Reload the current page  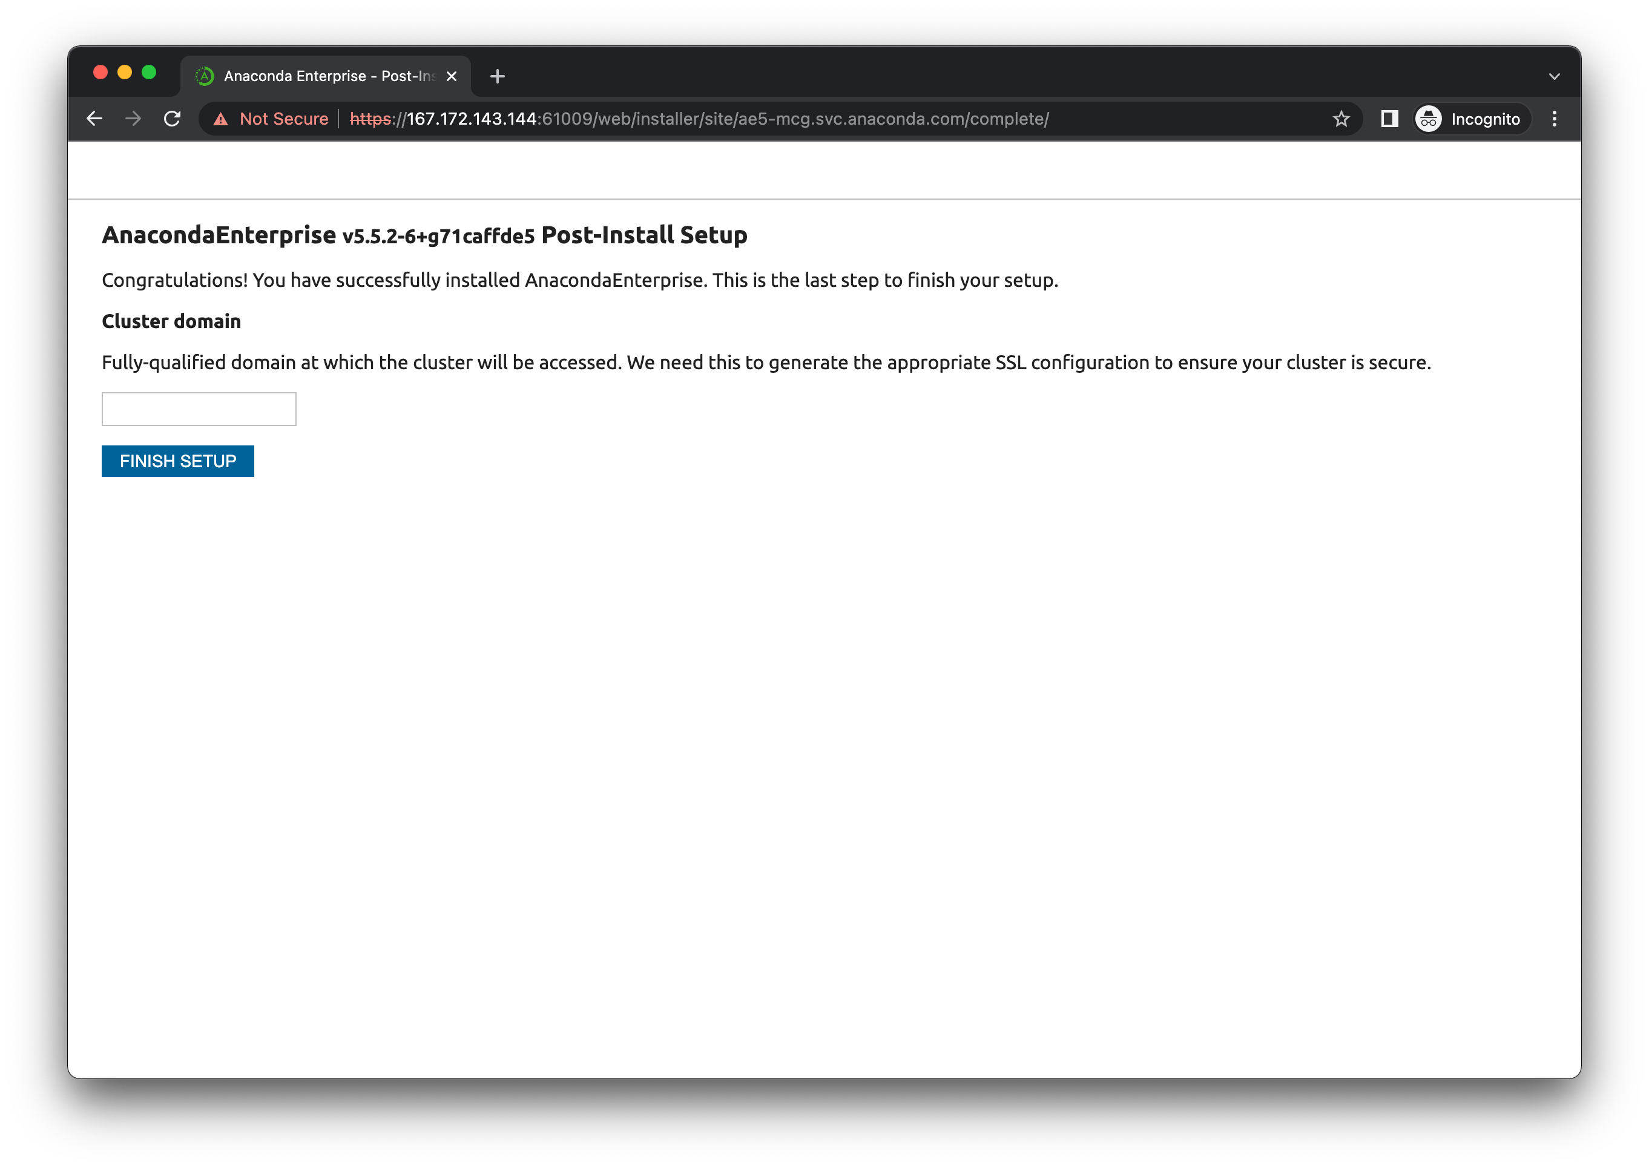coord(172,119)
